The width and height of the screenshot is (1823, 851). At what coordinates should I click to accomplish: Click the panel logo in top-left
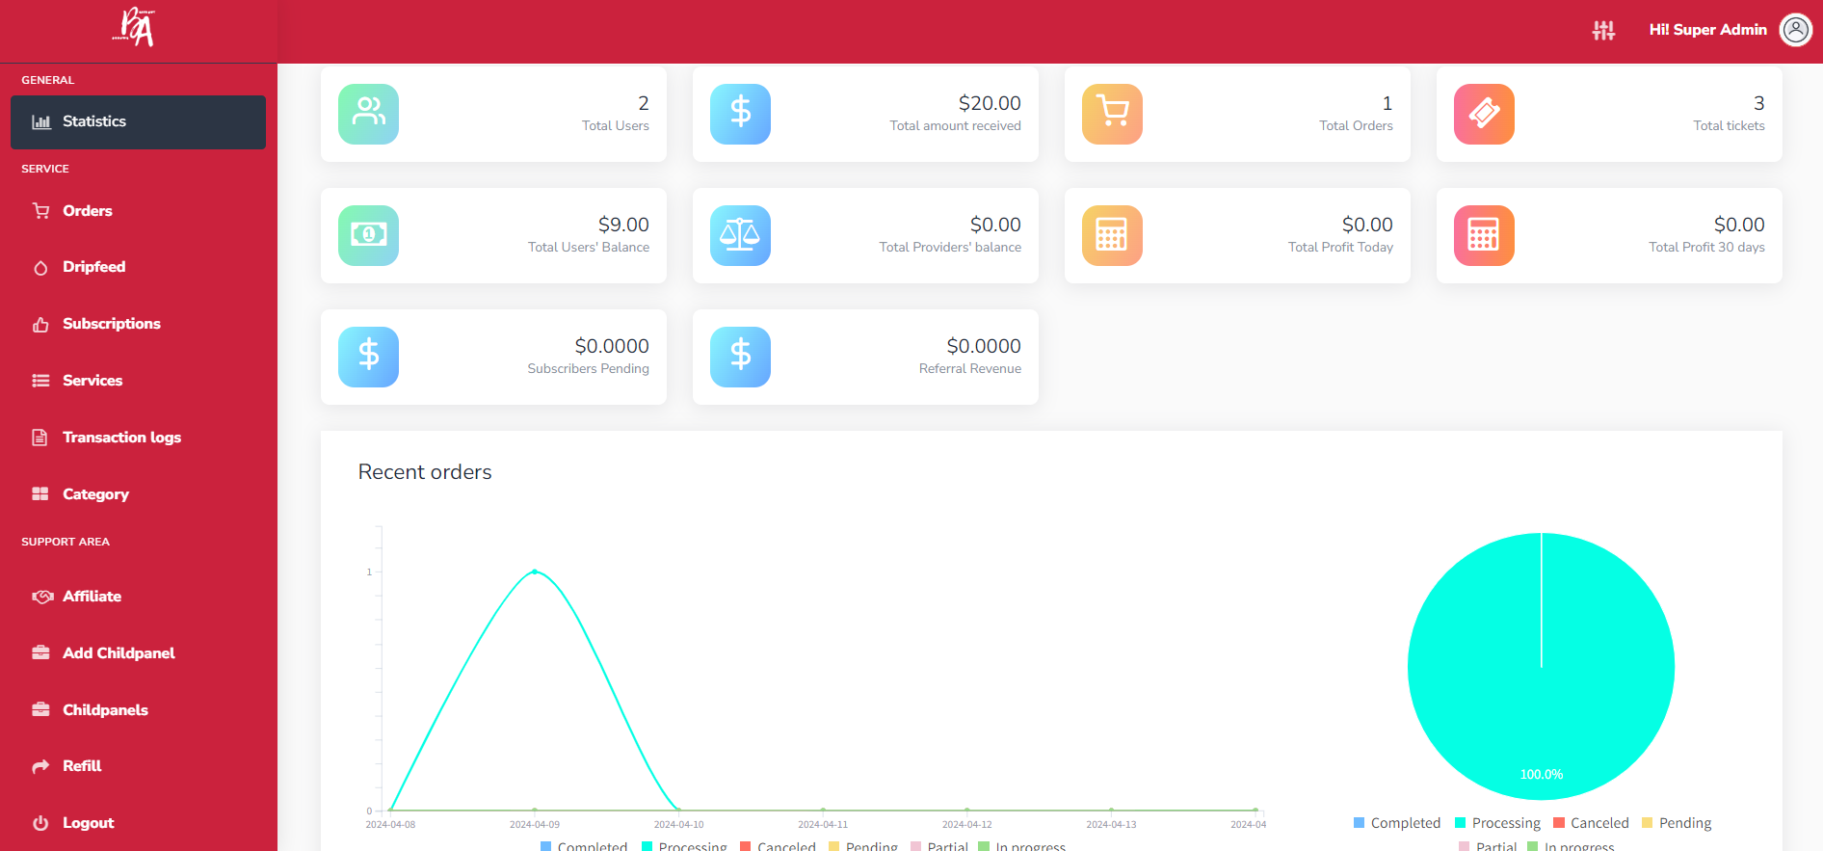135,28
